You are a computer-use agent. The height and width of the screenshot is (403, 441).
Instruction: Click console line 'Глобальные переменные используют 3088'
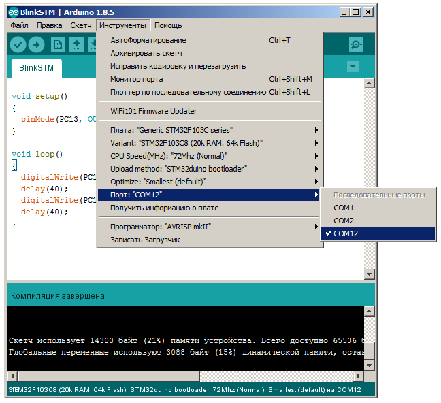pos(97,353)
